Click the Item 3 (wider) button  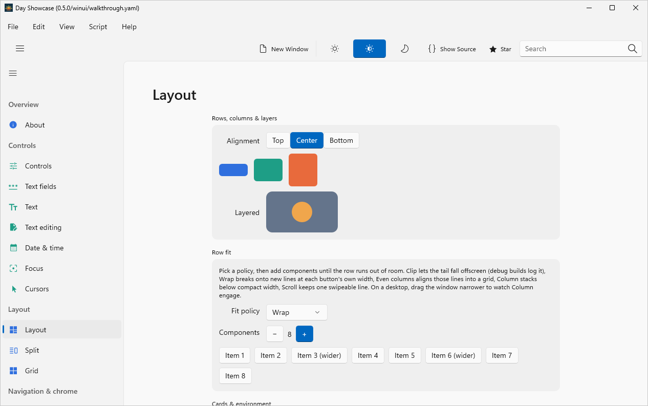click(319, 355)
